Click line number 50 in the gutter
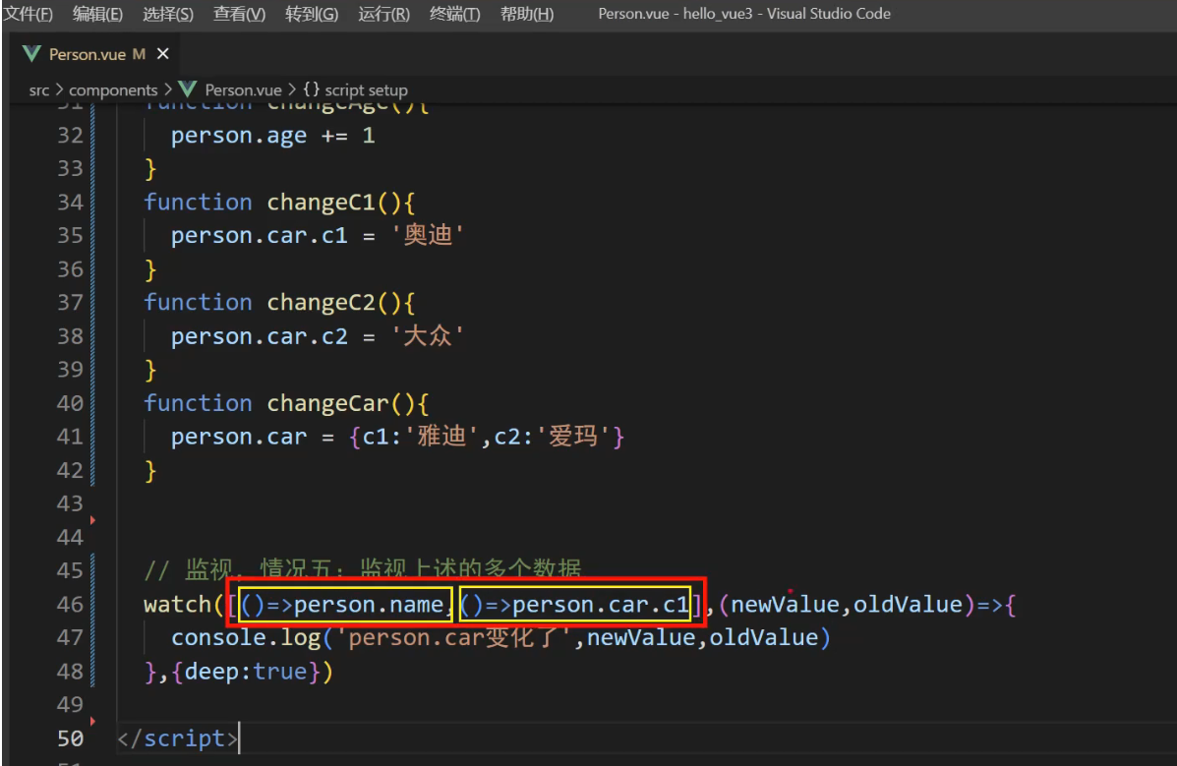The height and width of the screenshot is (766, 1177). pos(71,739)
